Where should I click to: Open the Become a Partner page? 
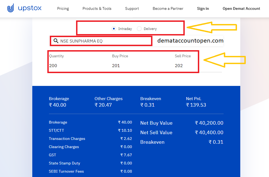[x=168, y=8]
